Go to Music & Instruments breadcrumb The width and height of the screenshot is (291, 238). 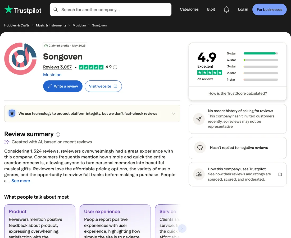point(51,25)
